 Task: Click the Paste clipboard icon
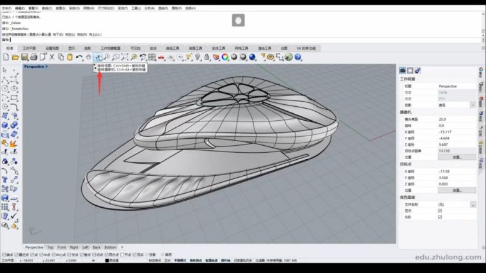click(70, 57)
